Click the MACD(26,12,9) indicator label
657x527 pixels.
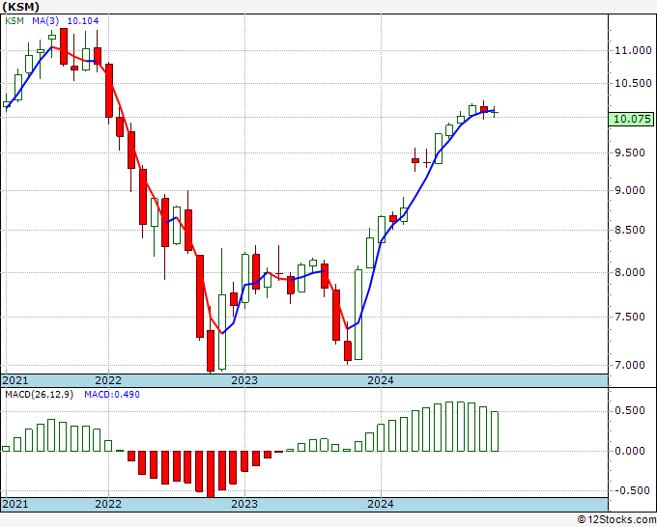(39, 395)
